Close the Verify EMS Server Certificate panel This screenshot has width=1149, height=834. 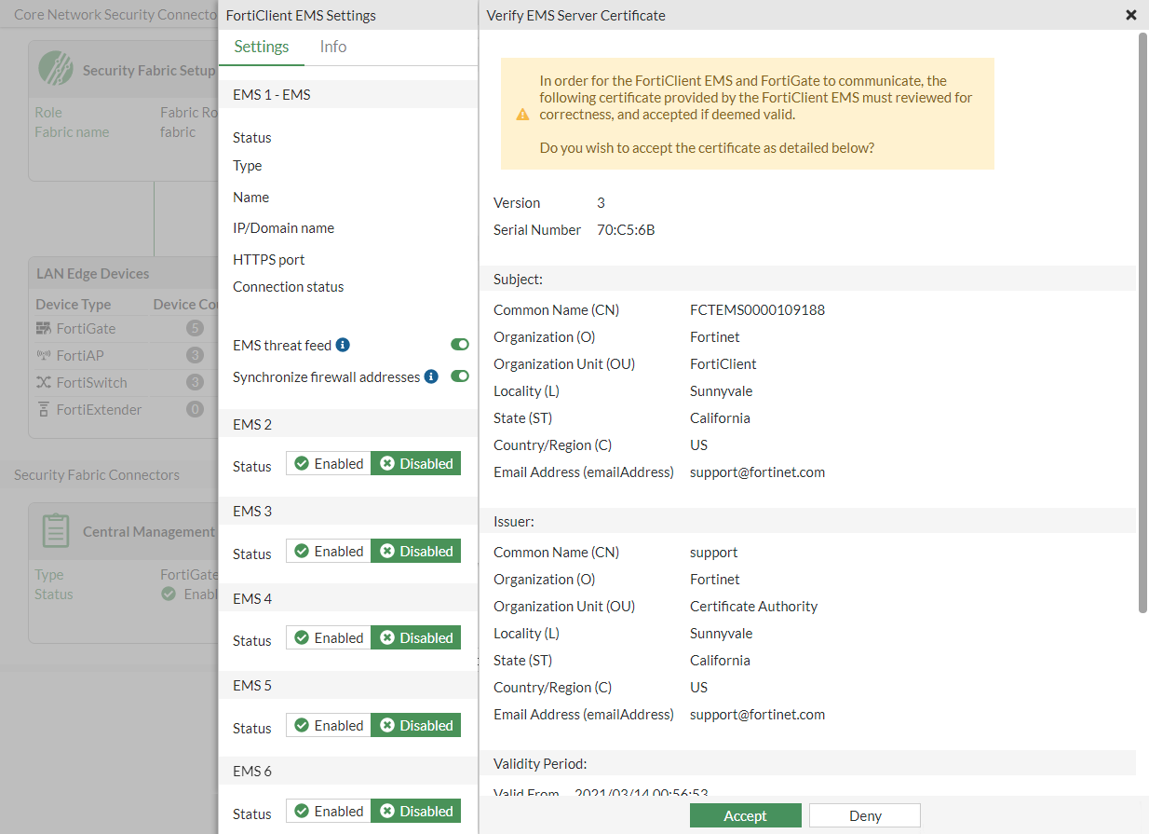click(1131, 15)
